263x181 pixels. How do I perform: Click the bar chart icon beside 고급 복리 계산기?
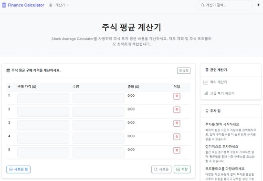pos(206,93)
